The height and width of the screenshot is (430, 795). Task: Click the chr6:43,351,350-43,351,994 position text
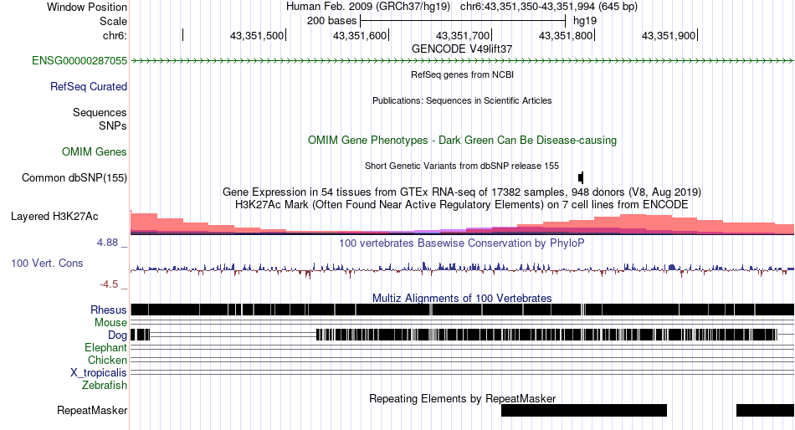click(549, 7)
